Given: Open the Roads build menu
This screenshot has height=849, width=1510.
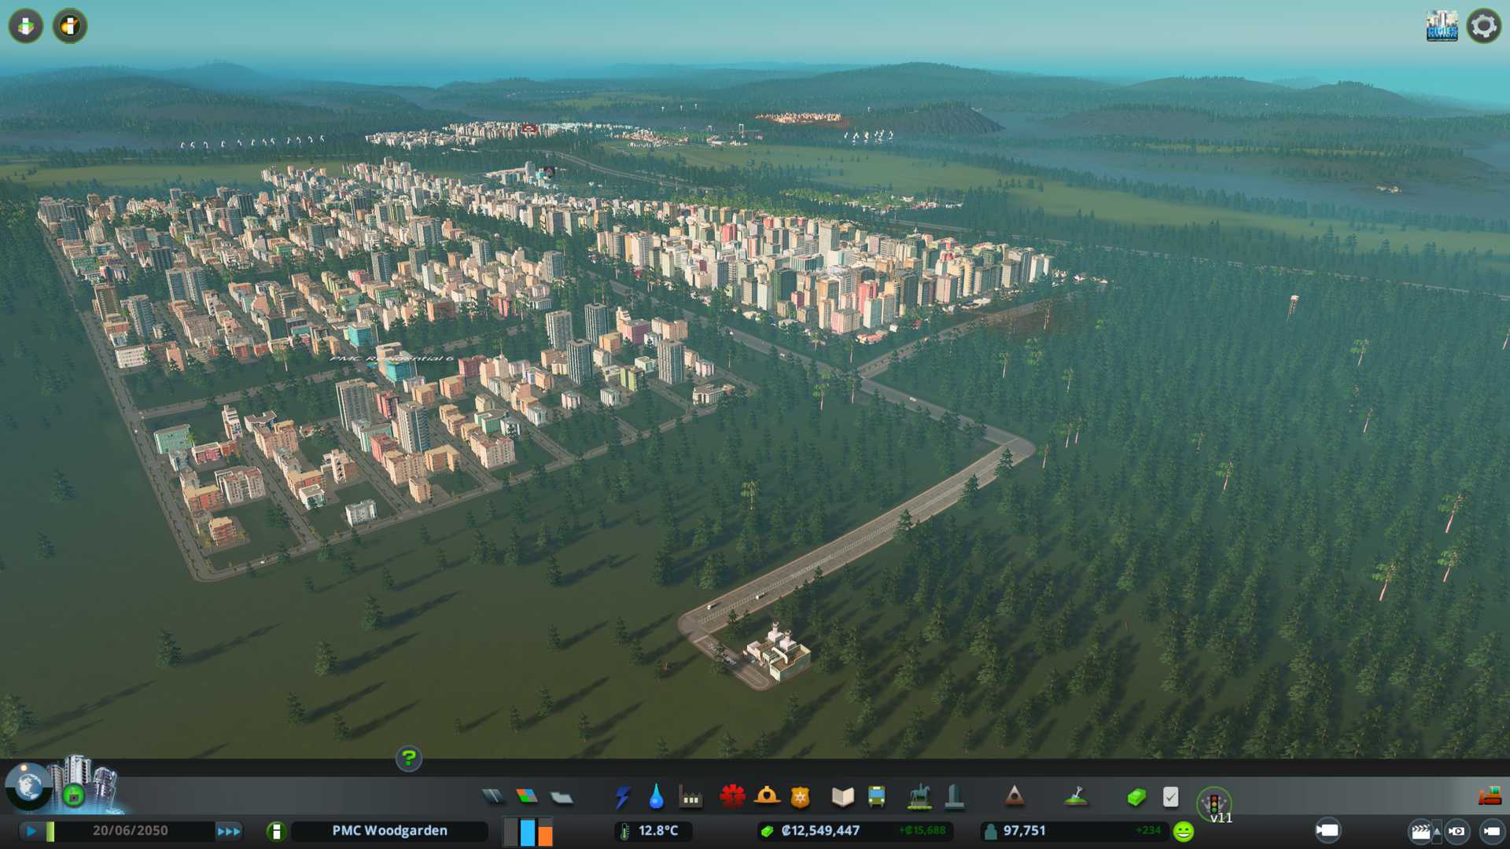Looking at the screenshot, I should pyautogui.click(x=493, y=797).
